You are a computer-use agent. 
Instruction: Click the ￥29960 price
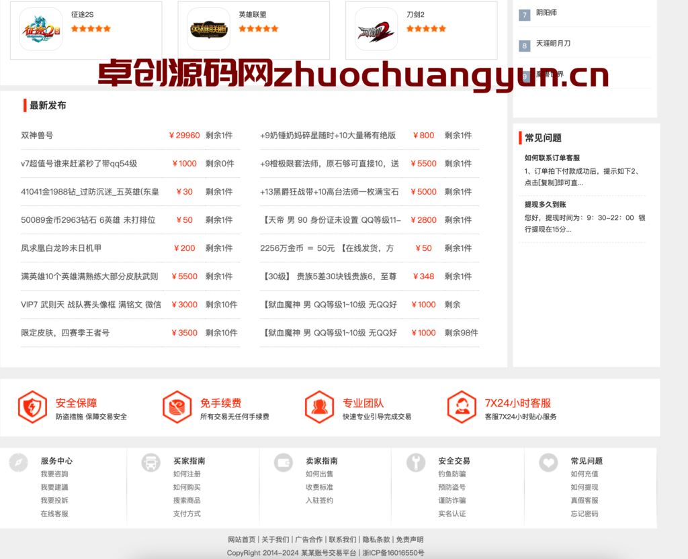coord(185,136)
